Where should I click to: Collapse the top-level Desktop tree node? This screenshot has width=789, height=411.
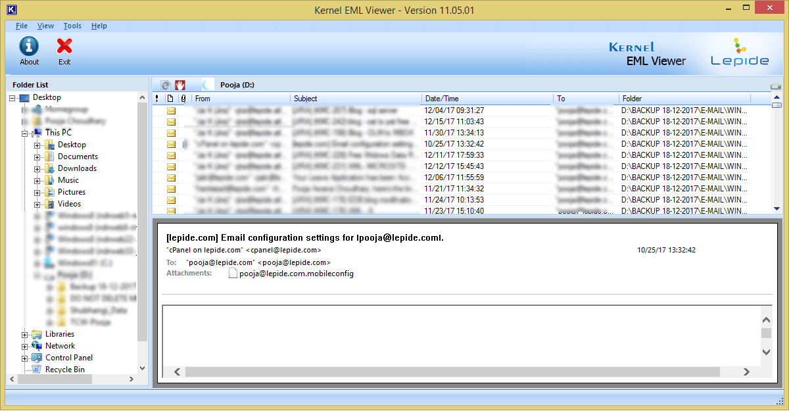pyautogui.click(x=12, y=98)
